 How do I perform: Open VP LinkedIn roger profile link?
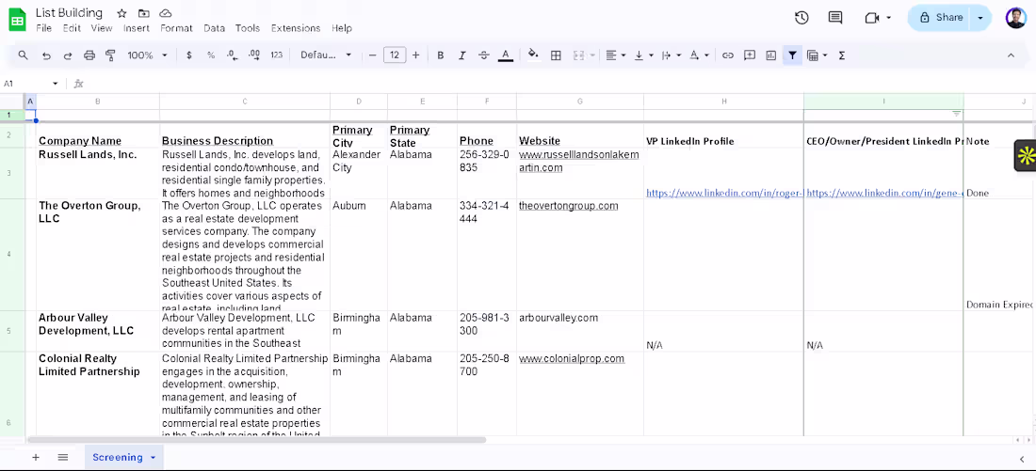point(724,194)
